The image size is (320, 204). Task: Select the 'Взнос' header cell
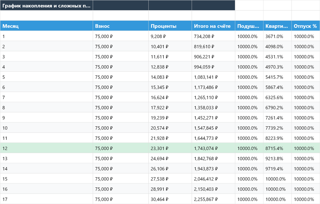pos(121,26)
